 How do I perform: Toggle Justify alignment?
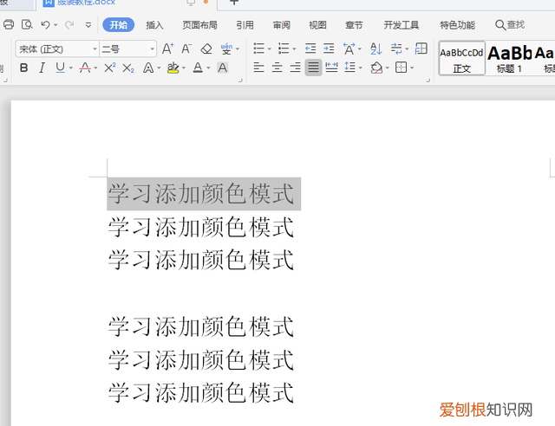coord(313,68)
